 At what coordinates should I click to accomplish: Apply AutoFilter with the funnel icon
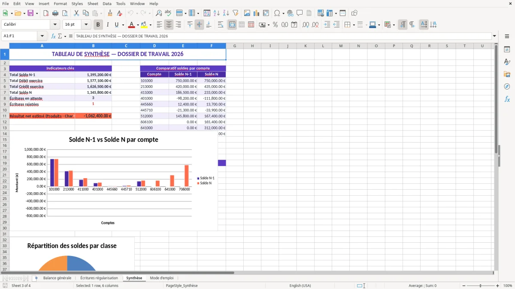tap(236, 13)
